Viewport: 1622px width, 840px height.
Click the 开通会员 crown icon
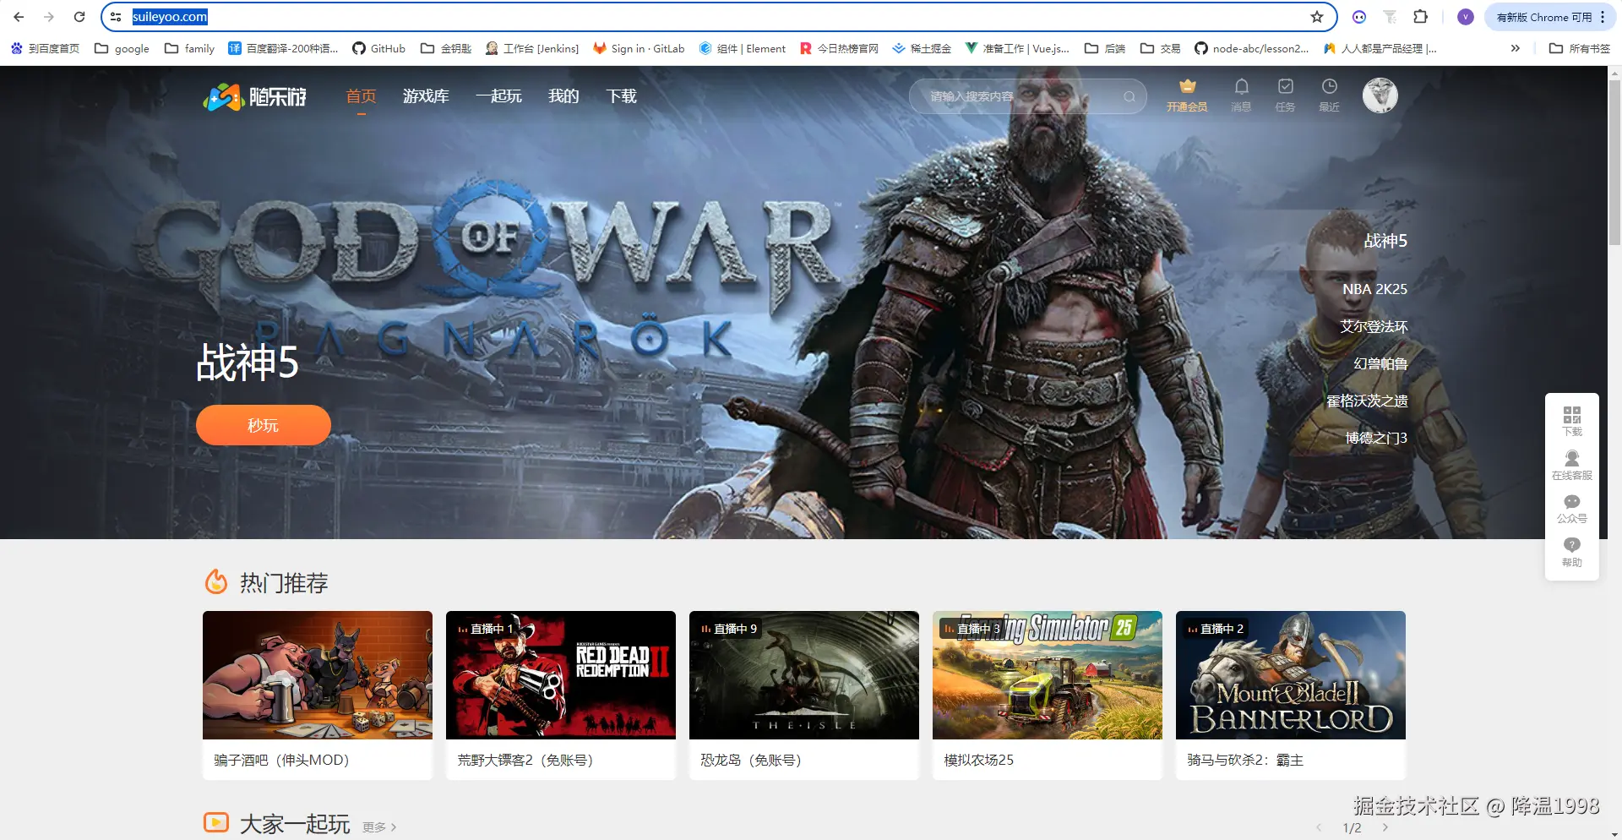(1187, 87)
